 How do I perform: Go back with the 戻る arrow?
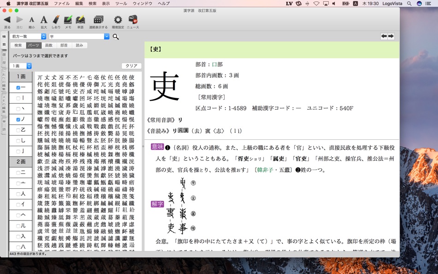pyautogui.click(x=7, y=20)
